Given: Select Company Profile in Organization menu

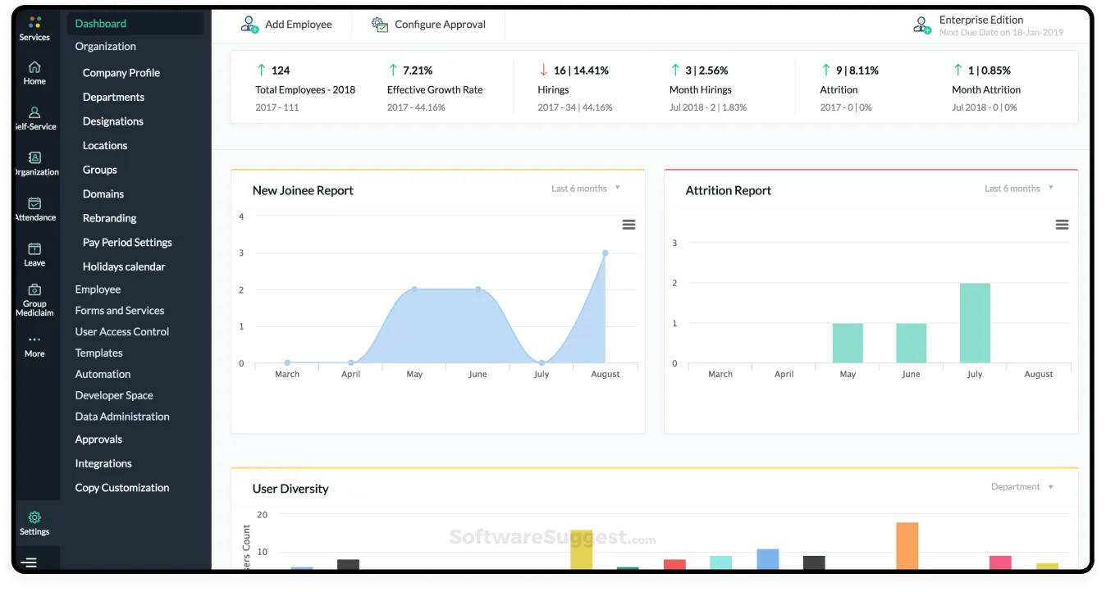Looking at the screenshot, I should point(121,73).
